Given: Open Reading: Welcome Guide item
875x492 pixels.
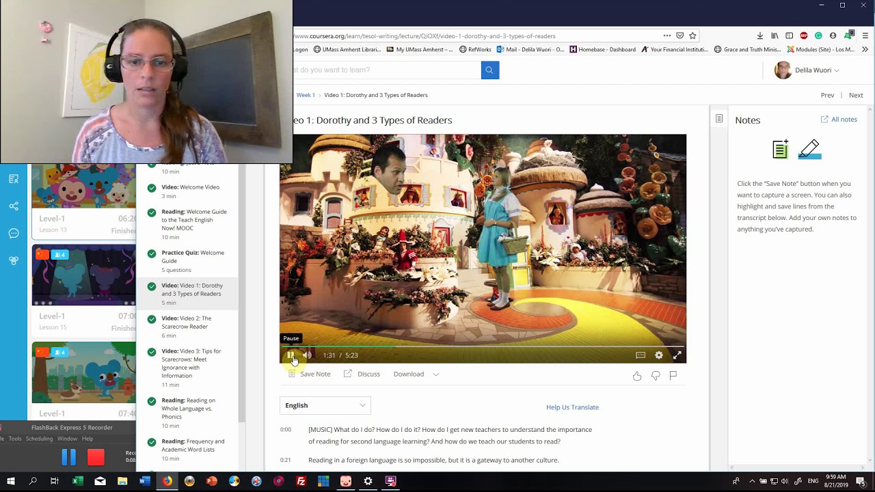Looking at the screenshot, I should point(187,224).
